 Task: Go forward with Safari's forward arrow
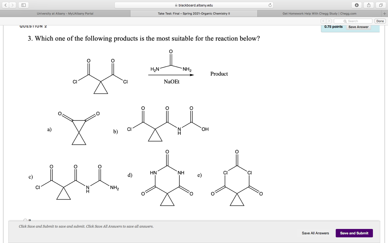[12, 5]
